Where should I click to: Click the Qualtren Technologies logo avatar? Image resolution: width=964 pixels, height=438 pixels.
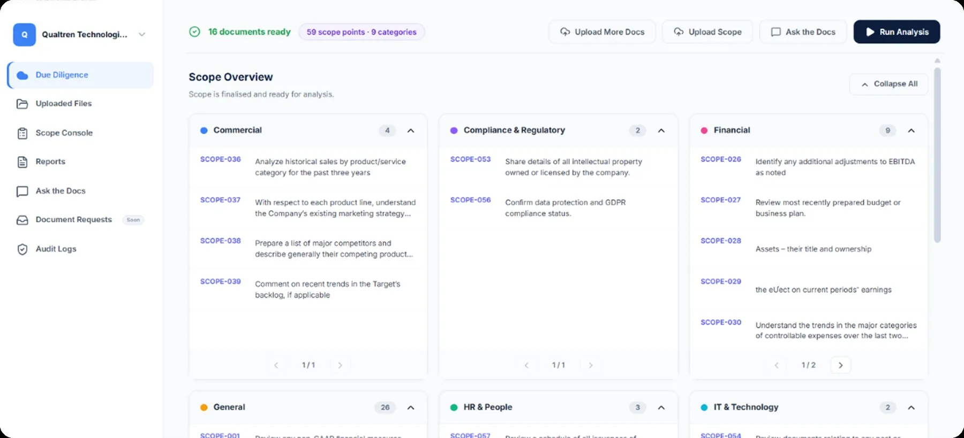24,34
